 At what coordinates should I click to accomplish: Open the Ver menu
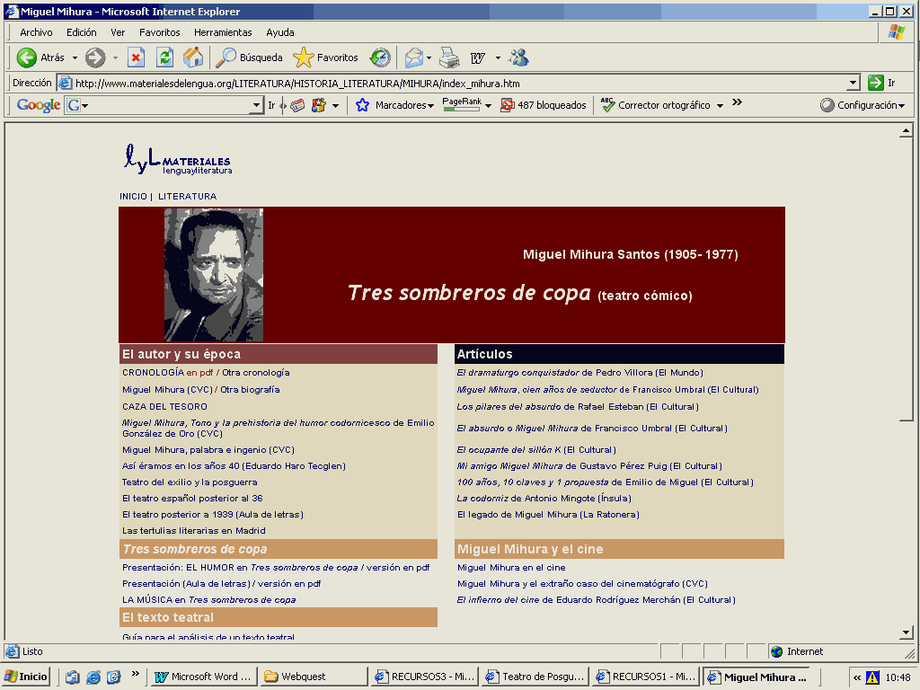[x=118, y=32]
